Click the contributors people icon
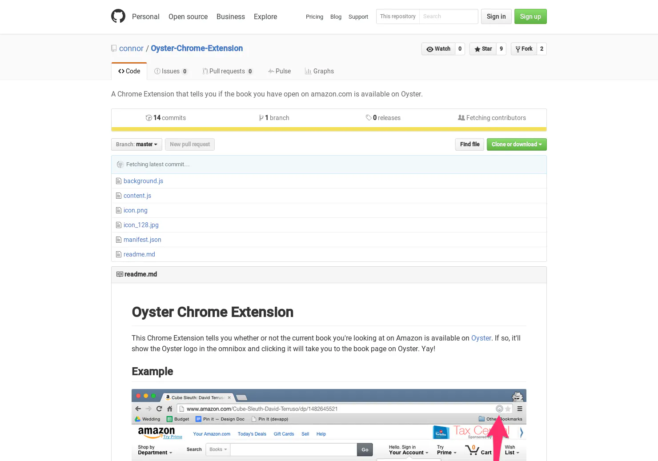 (461, 118)
